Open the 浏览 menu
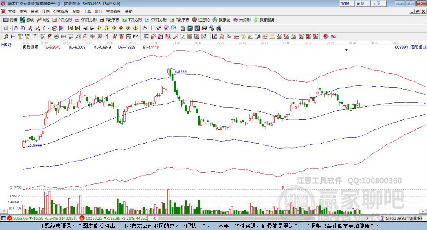This screenshot has height=230, width=427. point(23,11)
